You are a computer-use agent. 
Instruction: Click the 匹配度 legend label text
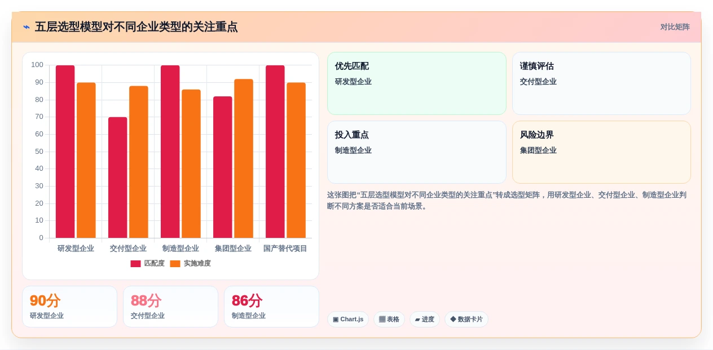coord(154,263)
